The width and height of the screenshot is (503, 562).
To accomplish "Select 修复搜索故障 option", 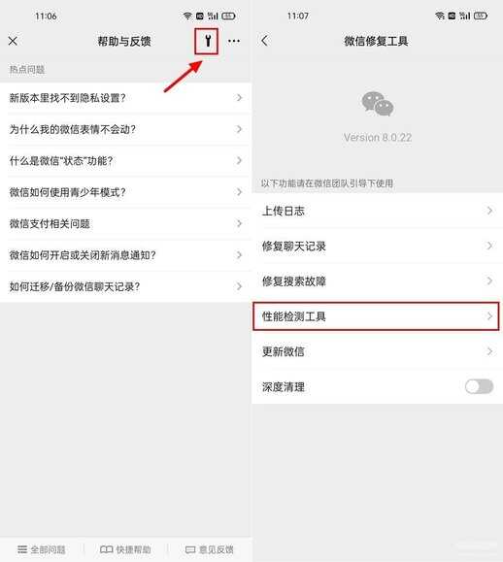I will (x=377, y=281).
